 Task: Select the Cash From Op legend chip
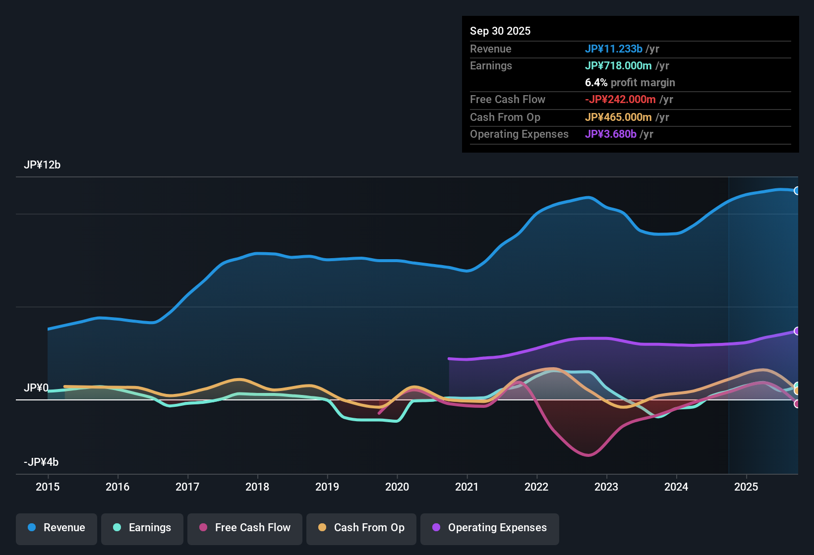point(361,528)
